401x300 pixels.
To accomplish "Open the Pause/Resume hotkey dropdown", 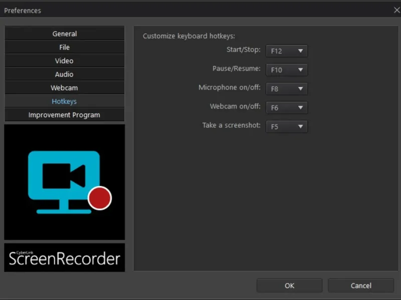I will [287, 69].
